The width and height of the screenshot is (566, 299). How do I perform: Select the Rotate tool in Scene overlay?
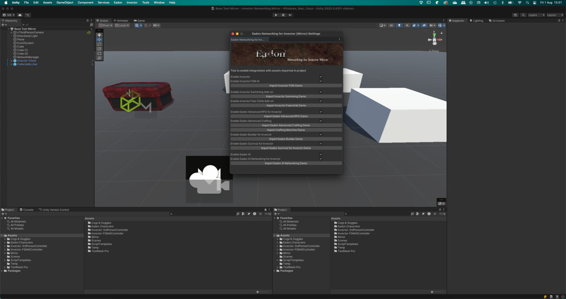[99, 44]
